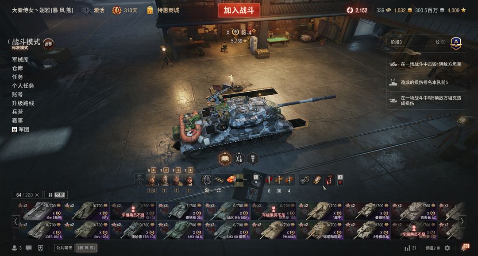Open the settings gear in bottom bar

pyautogui.click(x=447, y=248)
